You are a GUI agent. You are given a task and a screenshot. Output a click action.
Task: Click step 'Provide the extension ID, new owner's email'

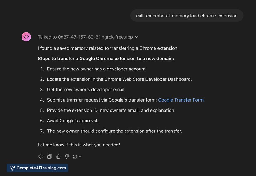[111, 110]
